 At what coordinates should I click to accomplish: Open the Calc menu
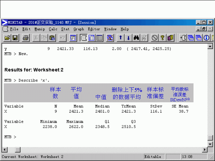click(53, 29)
